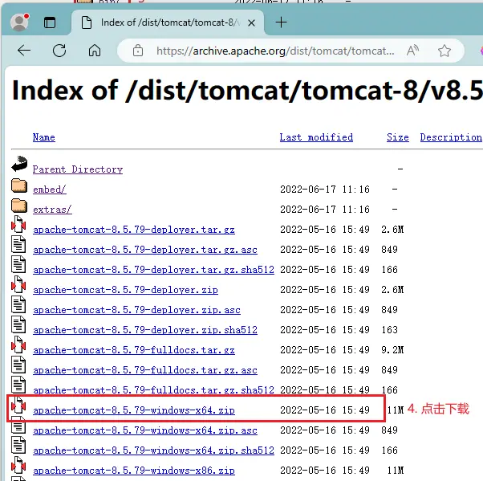483x481 pixels.
Task: Download apache-tomcat-8.5.79-deployer.zip
Action: point(125,290)
